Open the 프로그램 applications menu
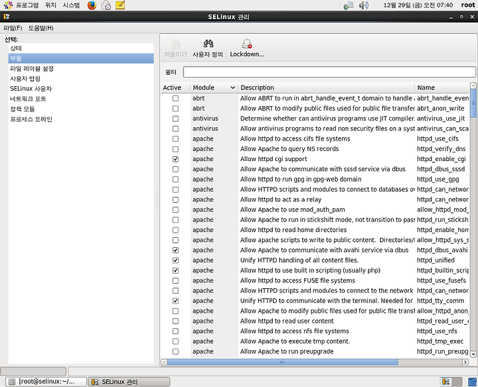The image size is (478, 387). [x=21, y=5]
